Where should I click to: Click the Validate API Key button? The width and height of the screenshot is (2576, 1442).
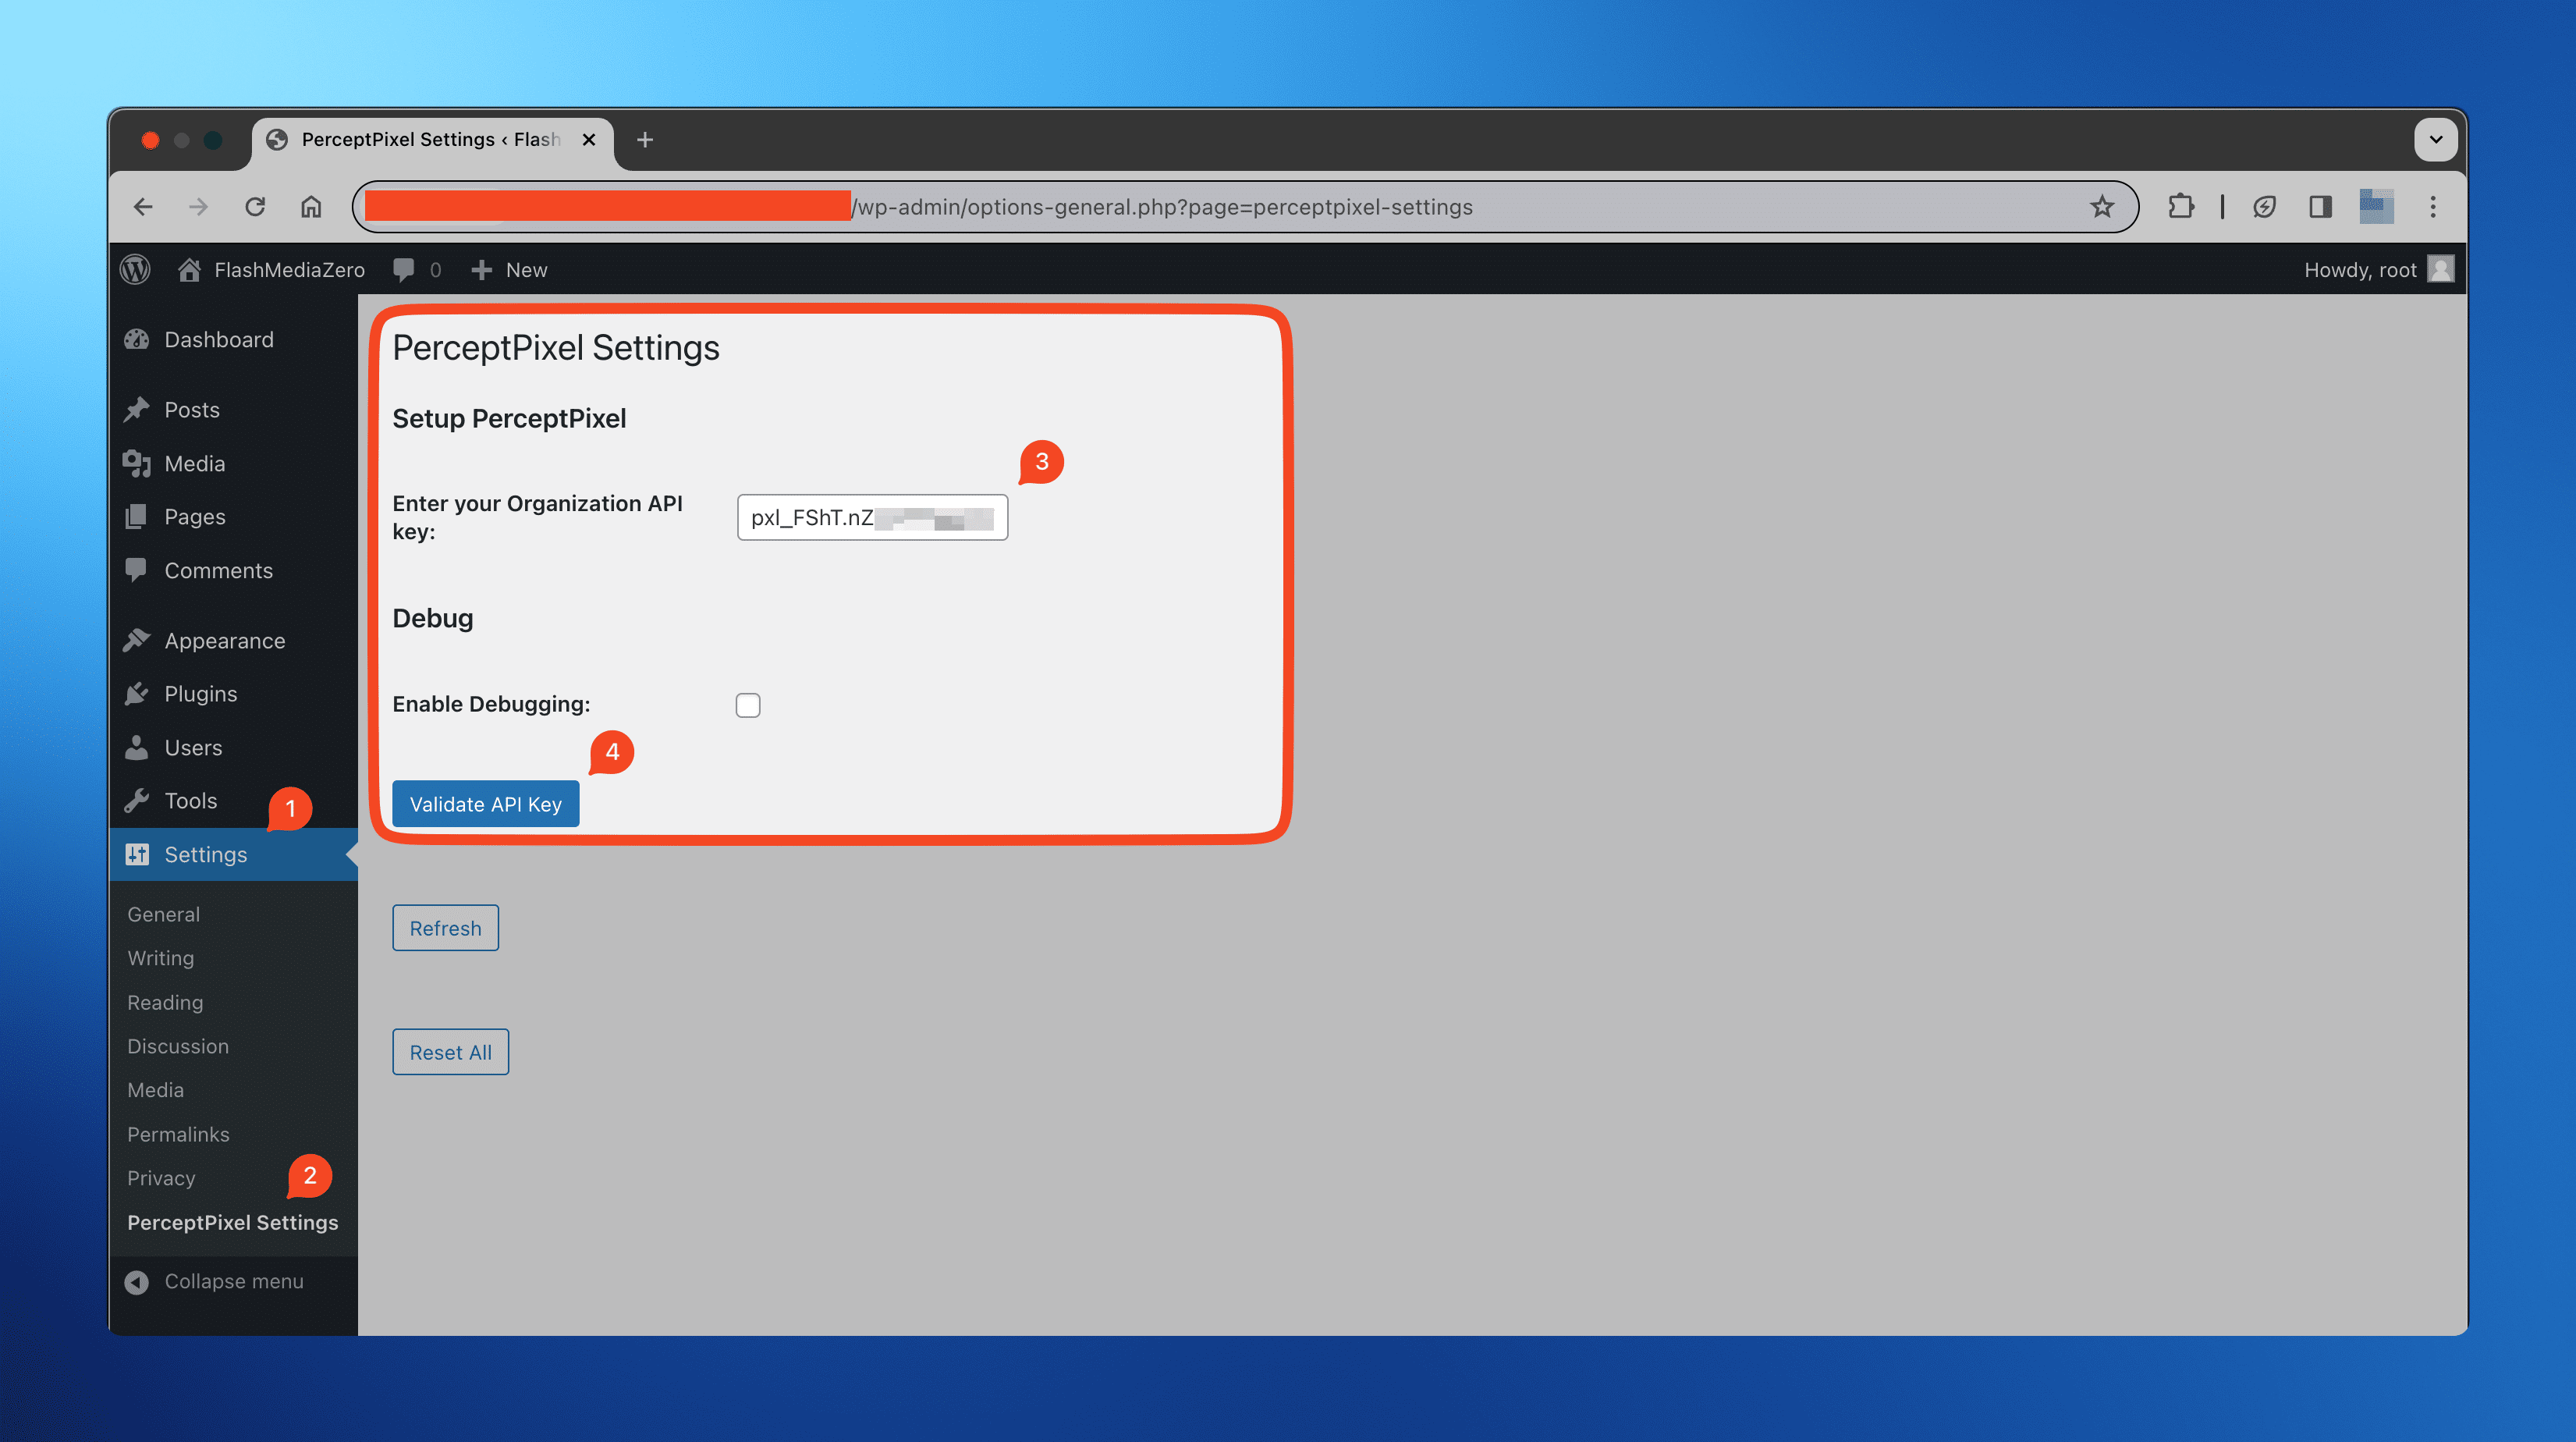487,801
